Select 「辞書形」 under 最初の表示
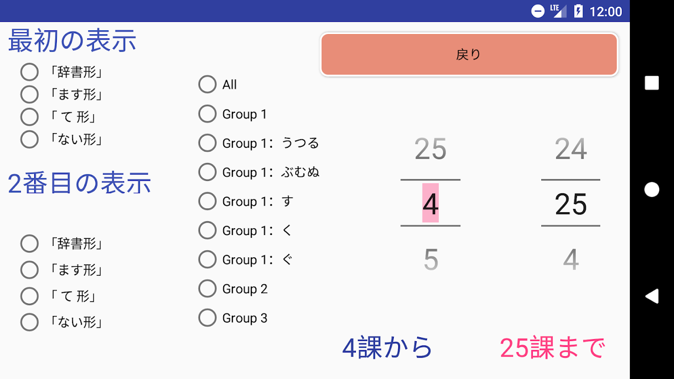Screen dimensions: 674x379 (x=29, y=72)
